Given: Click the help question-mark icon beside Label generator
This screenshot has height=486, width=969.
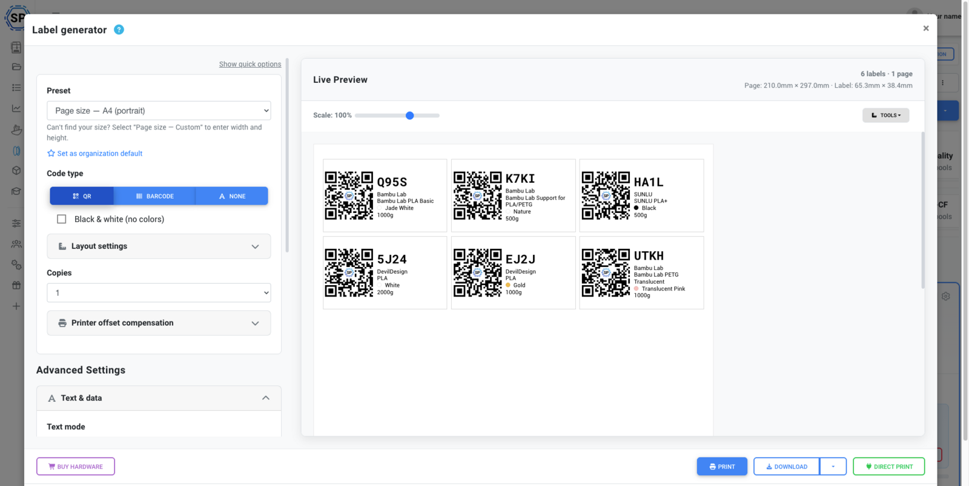Looking at the screenshot, I should 119,30.
